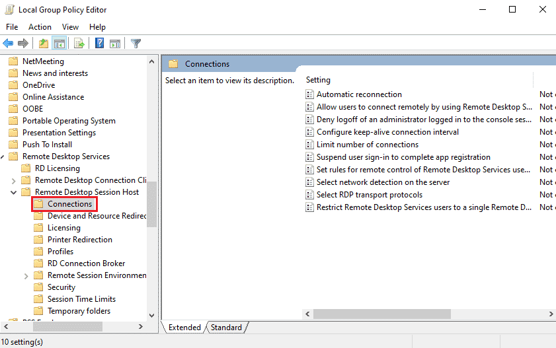Viewport: 556px width, 348px height.
Task: Click tree pane scroll up arrow
Action: point(152,61)
